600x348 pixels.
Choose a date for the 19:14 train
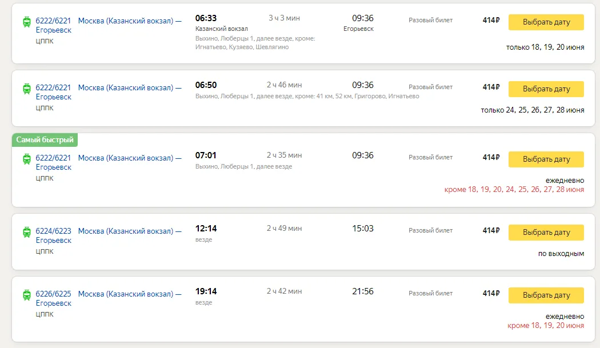(546, 295)
